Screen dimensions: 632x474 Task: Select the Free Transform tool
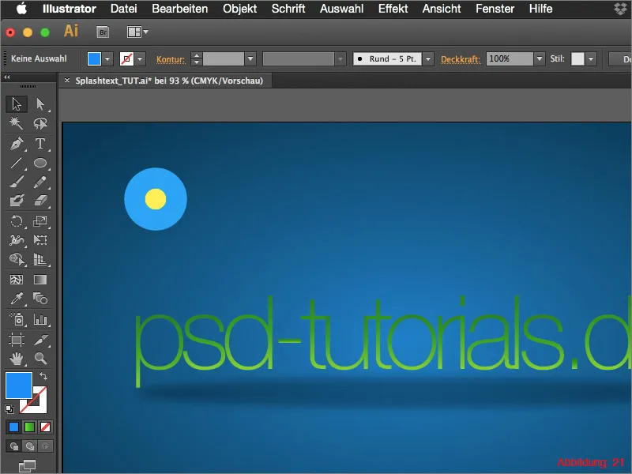pos(40,240)
